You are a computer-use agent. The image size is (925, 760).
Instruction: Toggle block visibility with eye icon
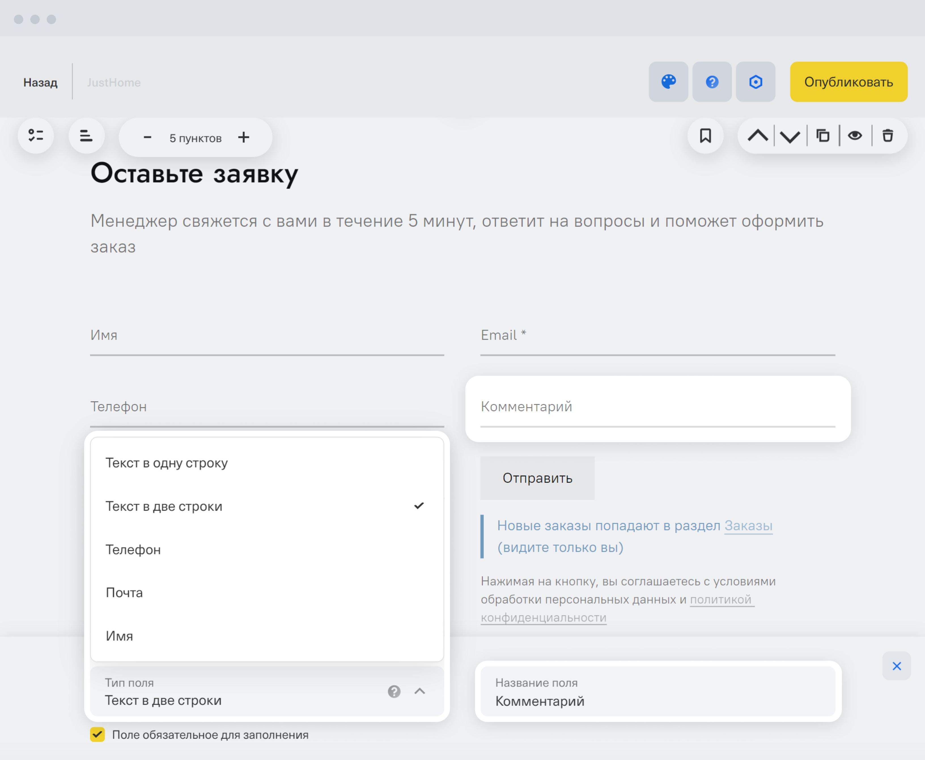855,136
